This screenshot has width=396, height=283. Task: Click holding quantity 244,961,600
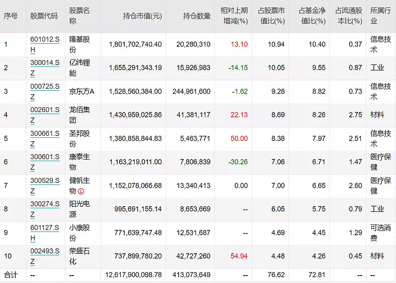(x=192, y=92)
